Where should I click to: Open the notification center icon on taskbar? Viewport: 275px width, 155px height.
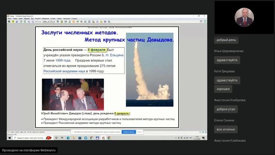(x=203, y=138)
